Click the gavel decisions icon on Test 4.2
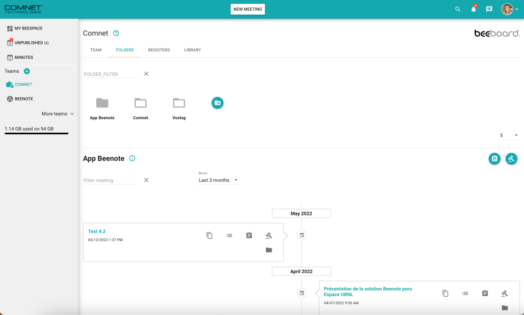 pos(268,235)
